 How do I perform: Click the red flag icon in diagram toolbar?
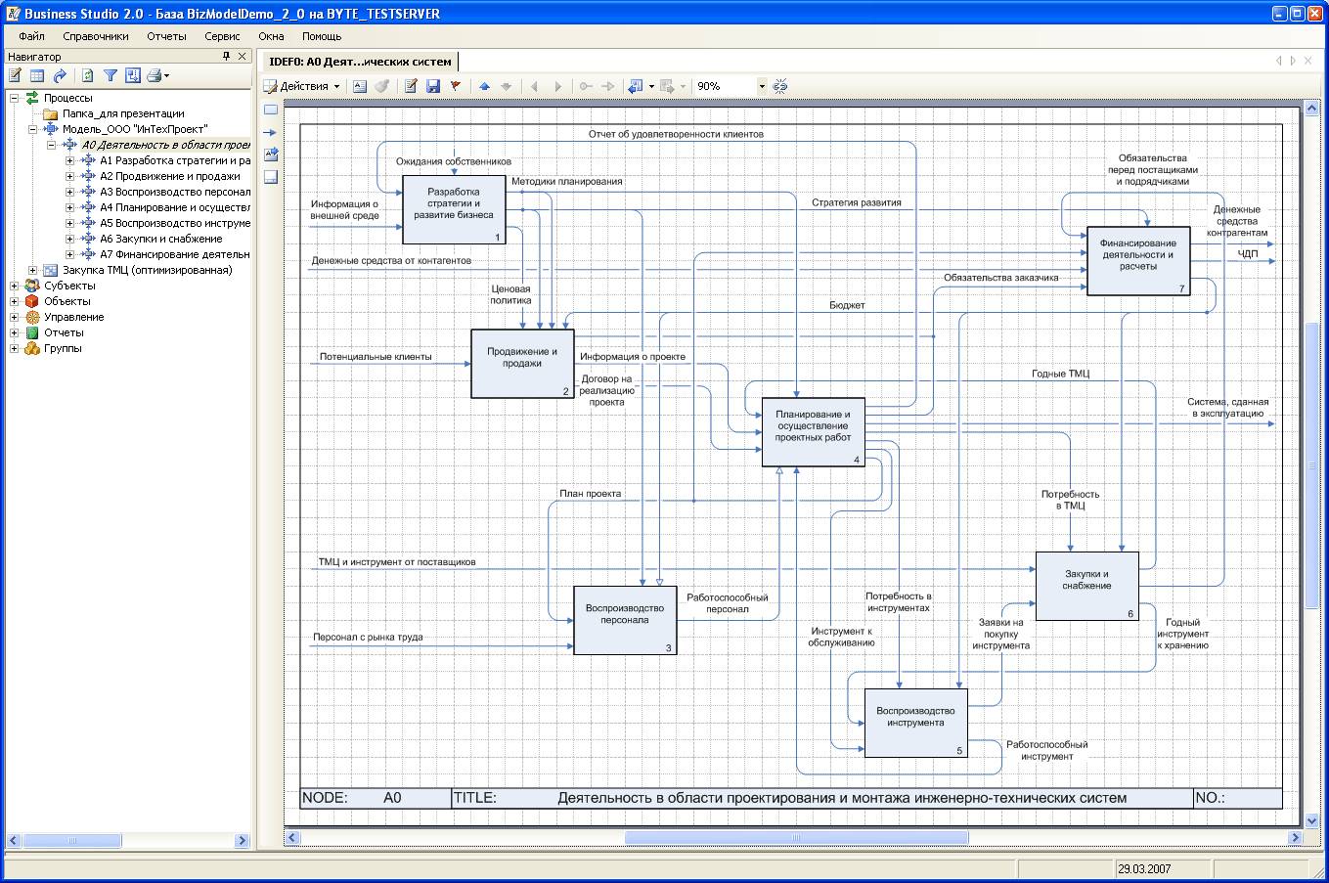pos(456,86)
